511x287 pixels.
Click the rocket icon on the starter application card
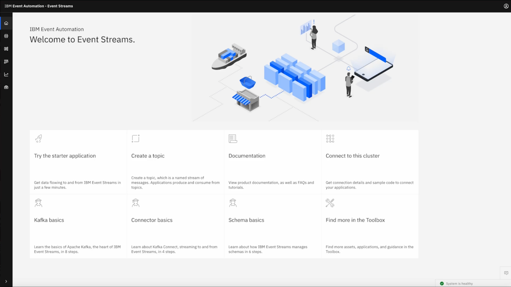pyautogui.click(x=38, y=138)
